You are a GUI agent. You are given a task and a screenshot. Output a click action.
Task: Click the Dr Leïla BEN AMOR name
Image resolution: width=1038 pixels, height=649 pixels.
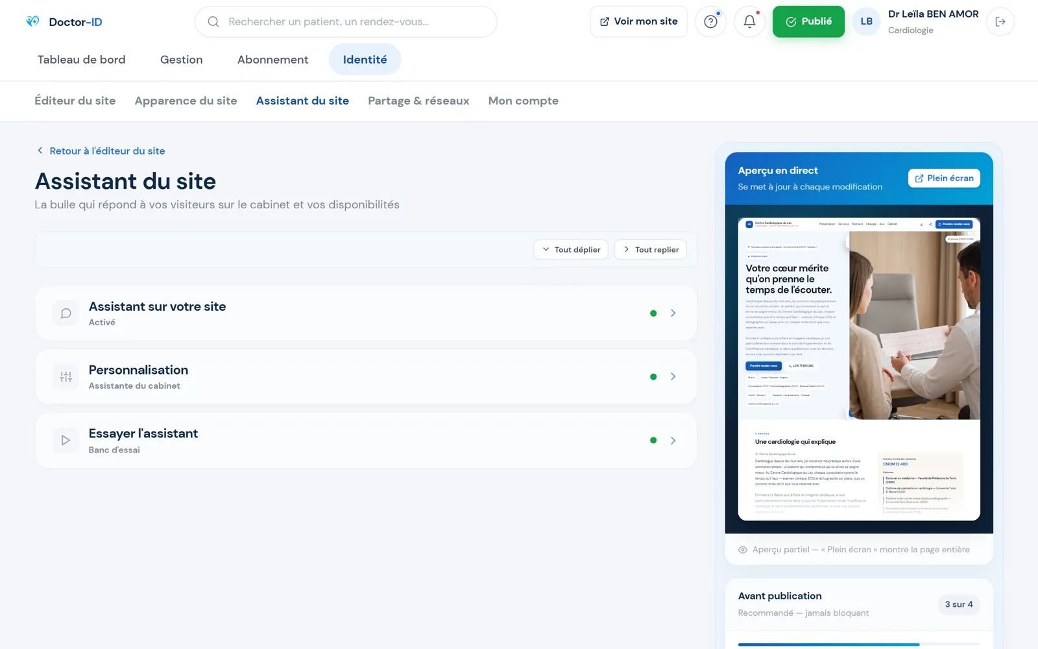(x=934, y=14)
